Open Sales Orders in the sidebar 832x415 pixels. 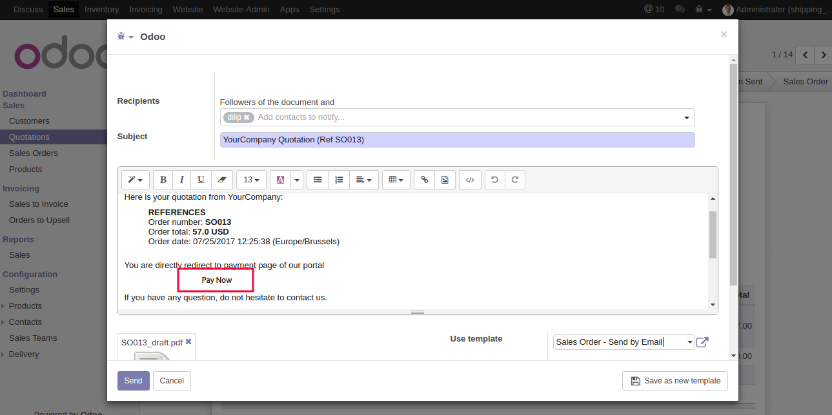(34, 153)
